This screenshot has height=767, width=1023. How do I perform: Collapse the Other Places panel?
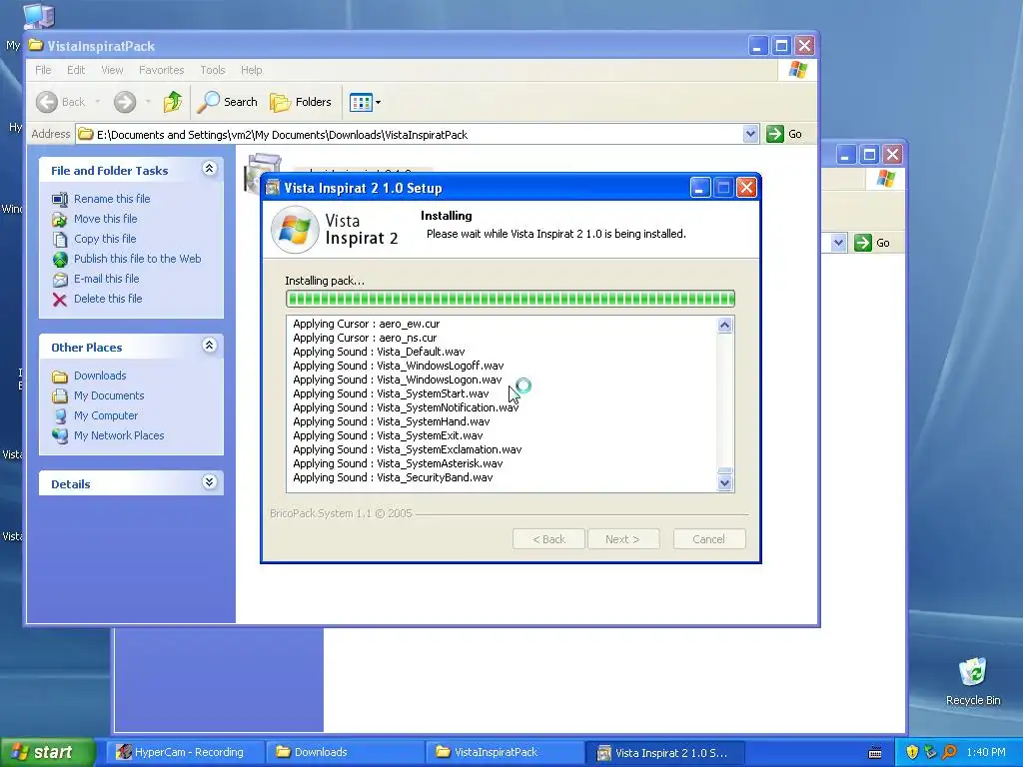[x=209, y=346]
